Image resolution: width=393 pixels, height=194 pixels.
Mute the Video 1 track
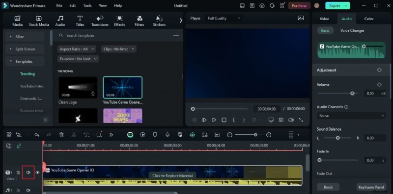[x=28, y=172]
